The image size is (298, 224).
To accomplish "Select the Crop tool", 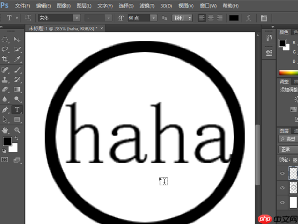I will click(5, 59).
